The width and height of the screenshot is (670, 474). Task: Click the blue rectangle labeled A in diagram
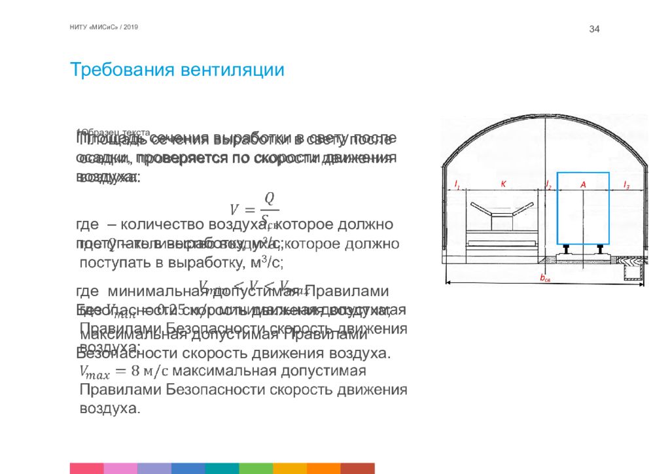(x=583, y=208)
